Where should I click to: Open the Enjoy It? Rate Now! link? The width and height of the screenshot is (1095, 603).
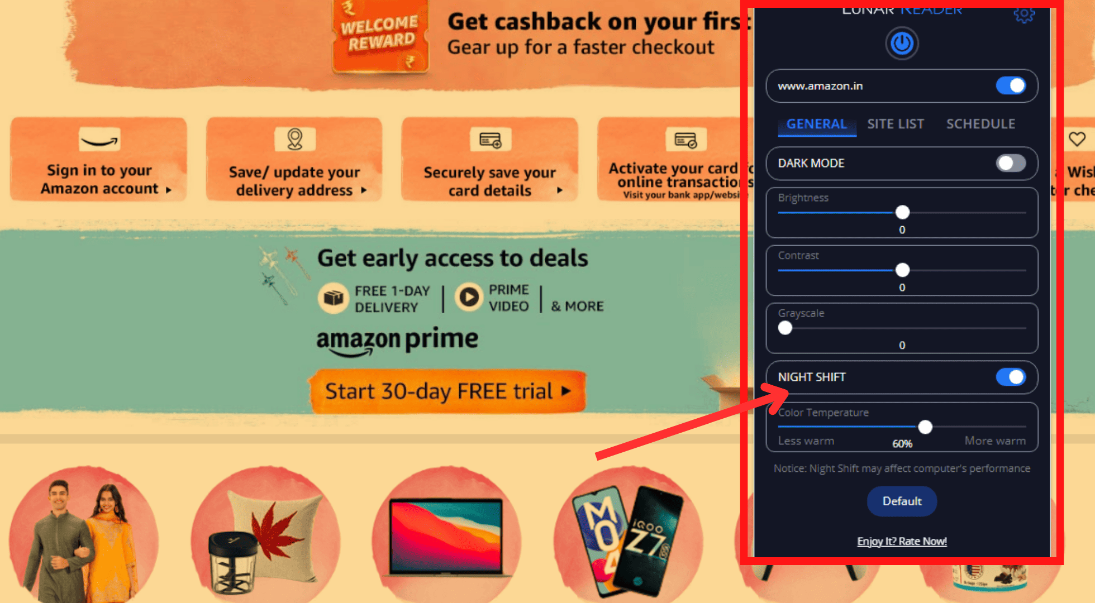pos(902,541)
